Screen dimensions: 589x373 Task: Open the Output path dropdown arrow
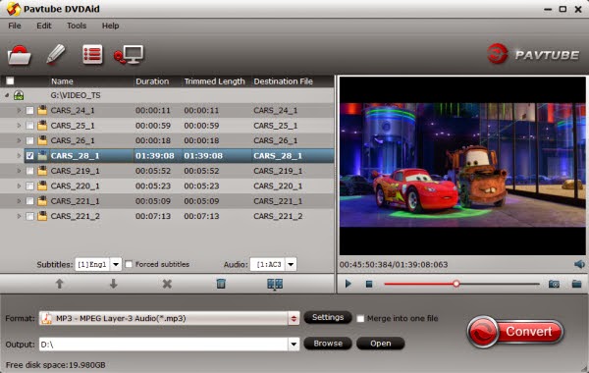pyautogui.click(x=294, y=344)
